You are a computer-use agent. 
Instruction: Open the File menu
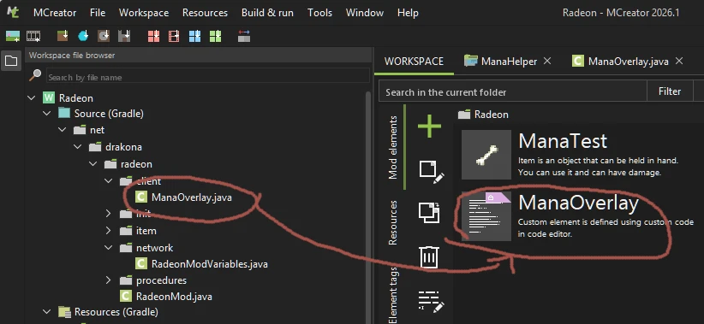coord(98,13)
